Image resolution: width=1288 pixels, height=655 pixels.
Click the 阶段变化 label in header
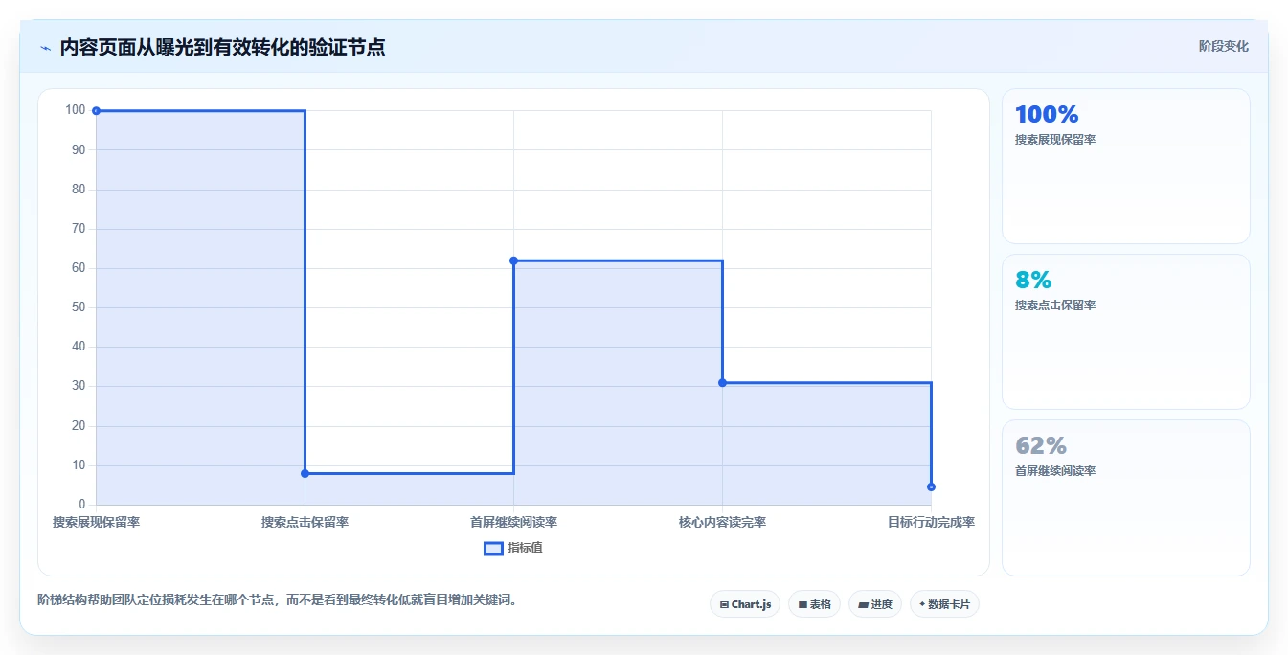(1223, 46)
